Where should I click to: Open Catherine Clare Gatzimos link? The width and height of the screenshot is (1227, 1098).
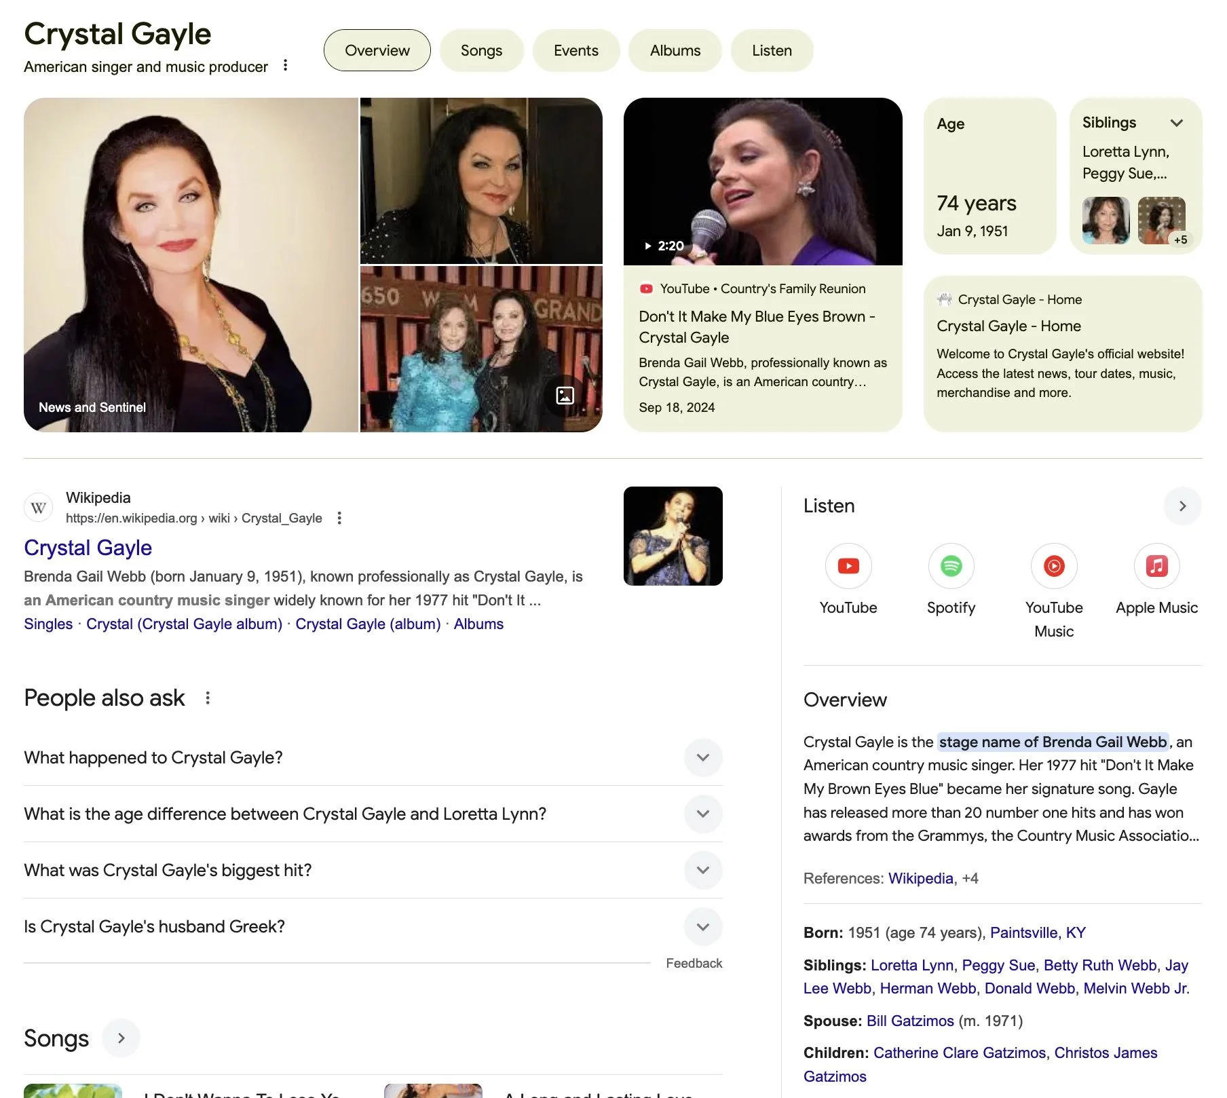(960, 1053)
